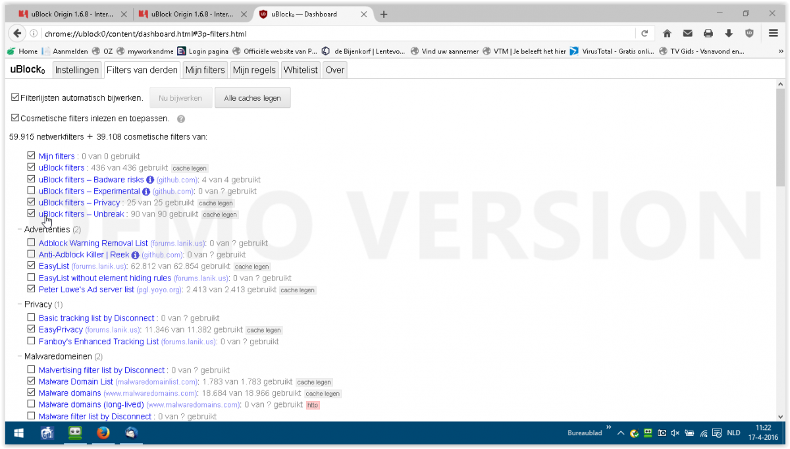Click the NLD language indicator in tray
The width and height of the screenshot is (790, 449).
coord(733,433)
